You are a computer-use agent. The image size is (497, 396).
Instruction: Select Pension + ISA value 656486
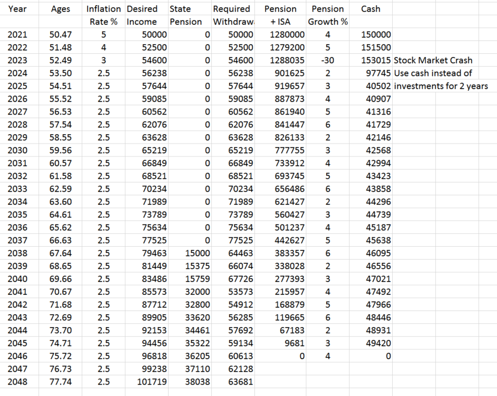click(280, 189)
